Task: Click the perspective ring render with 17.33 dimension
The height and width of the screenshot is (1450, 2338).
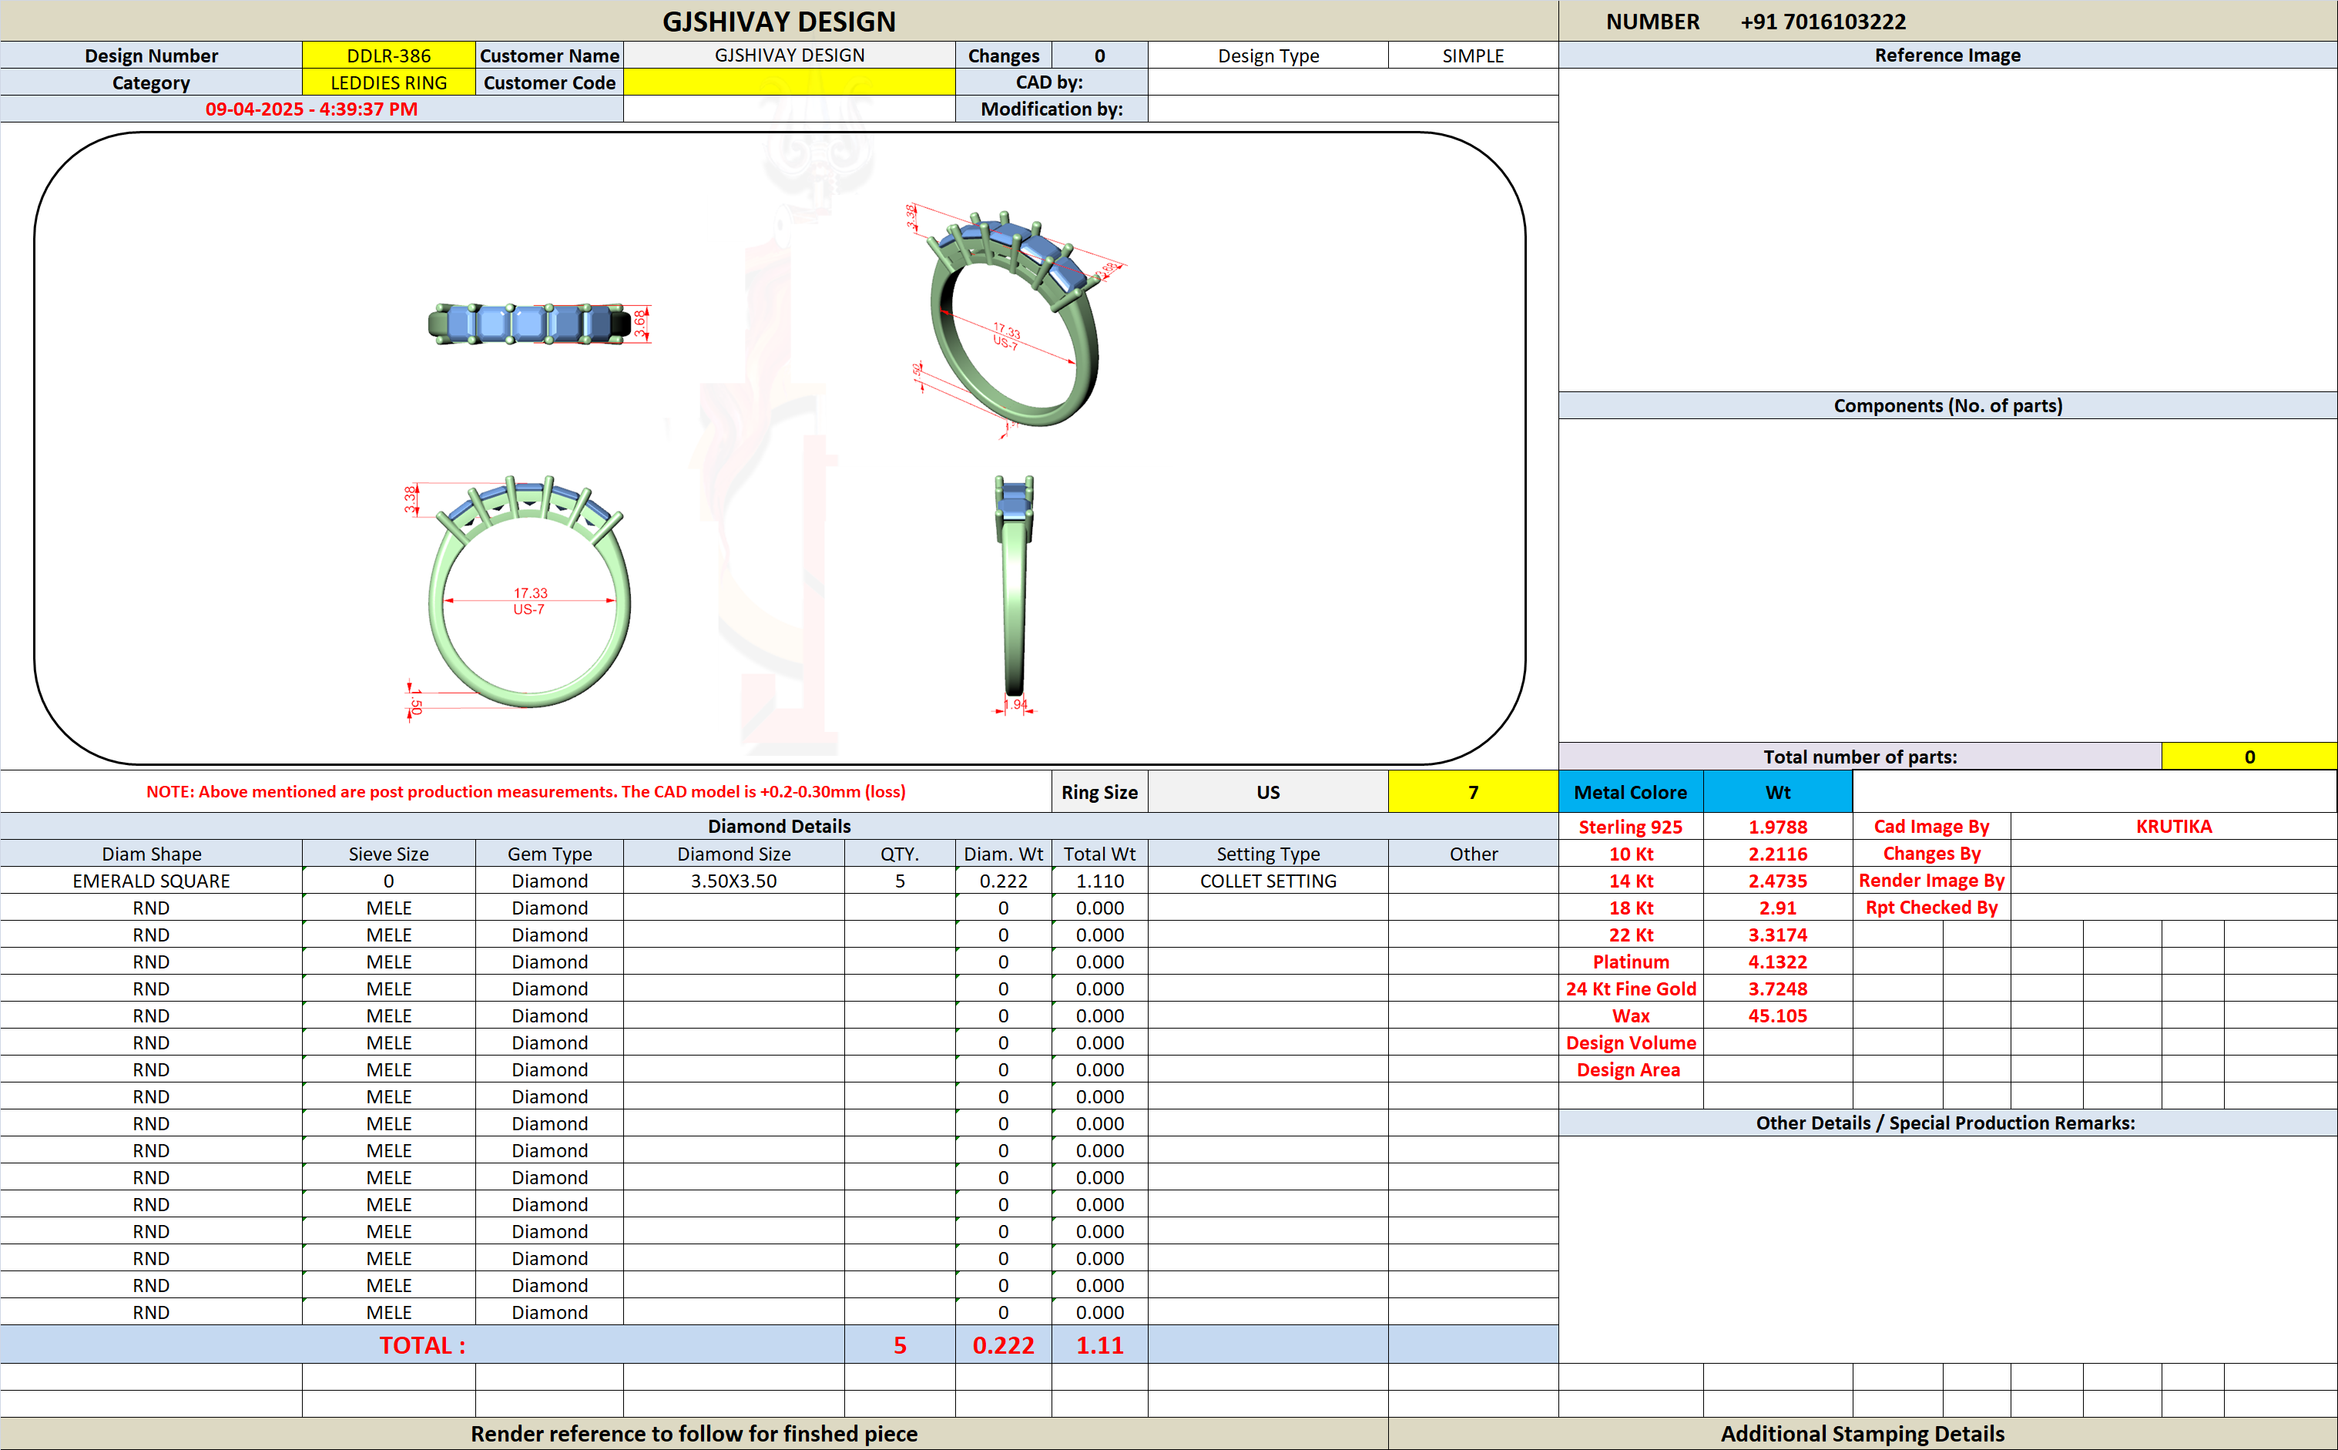Action: 1015,321
